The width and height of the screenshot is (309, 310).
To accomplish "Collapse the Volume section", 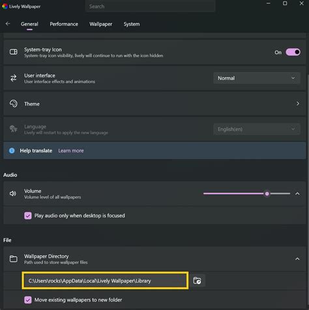I will coord(297,193).
